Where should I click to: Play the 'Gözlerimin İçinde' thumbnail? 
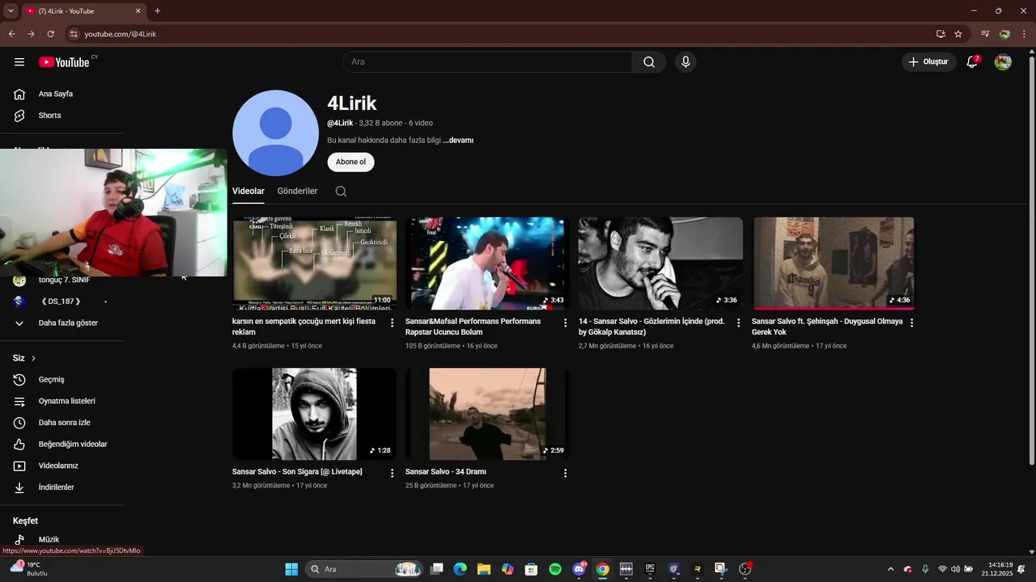pyautogui.click(x=660, y=264)
